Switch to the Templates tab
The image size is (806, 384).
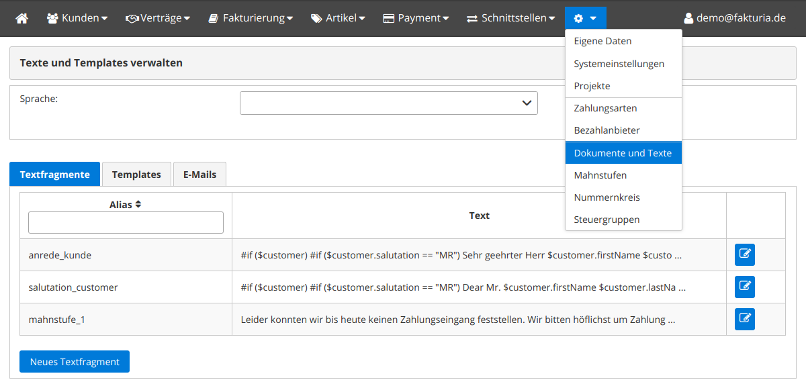[136, 175]
